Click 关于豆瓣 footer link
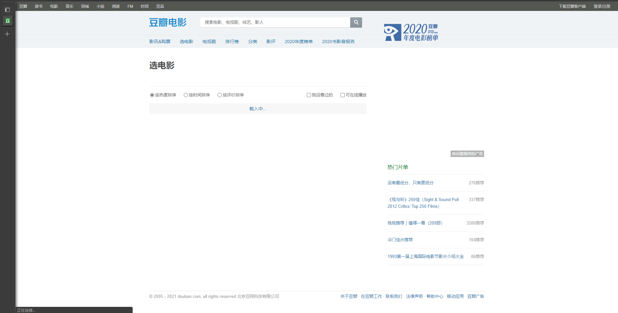 [x=349, y=296]
